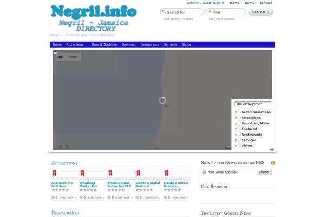325x217 pixels.
Task: Toggle the Featured filter checkbox
Action: pyautogui.click(x=236, y=129)
